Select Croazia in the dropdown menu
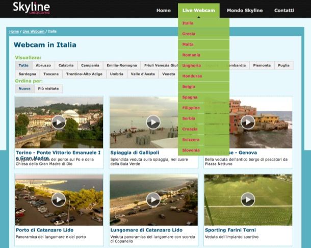311x248 pixels. tap(204, 129)
